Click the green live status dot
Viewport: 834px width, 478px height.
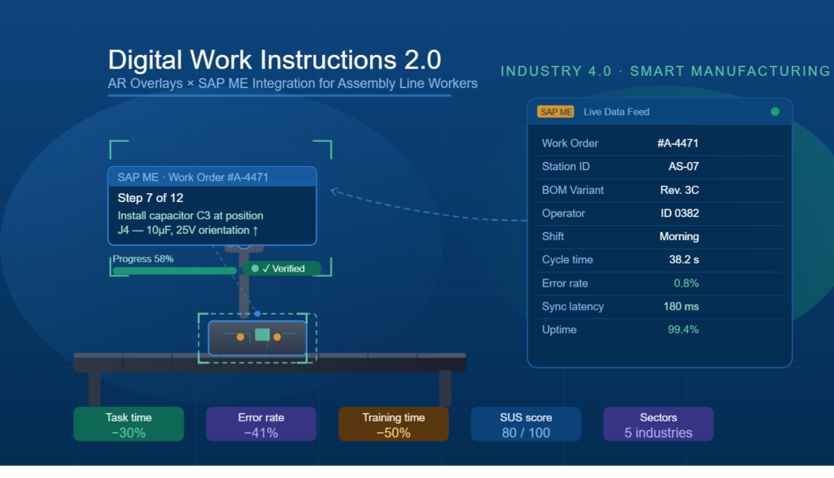pos(774,112)
